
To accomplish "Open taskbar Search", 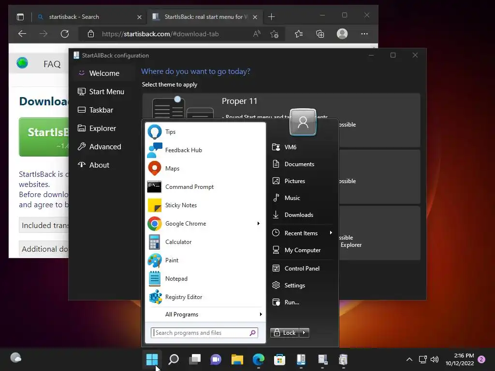I will [x=174, y=359].
